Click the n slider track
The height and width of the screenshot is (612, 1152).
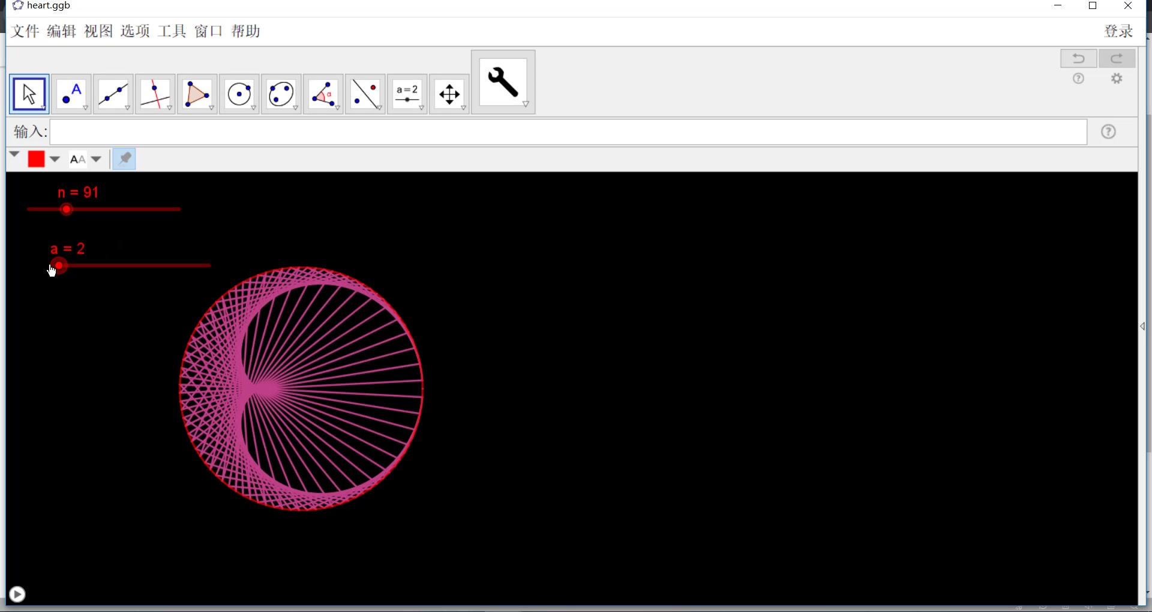[x=104, y=209]
